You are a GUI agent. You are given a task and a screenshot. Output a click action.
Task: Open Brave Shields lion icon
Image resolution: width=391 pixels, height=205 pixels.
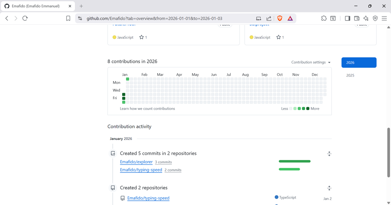click(280, 19)
